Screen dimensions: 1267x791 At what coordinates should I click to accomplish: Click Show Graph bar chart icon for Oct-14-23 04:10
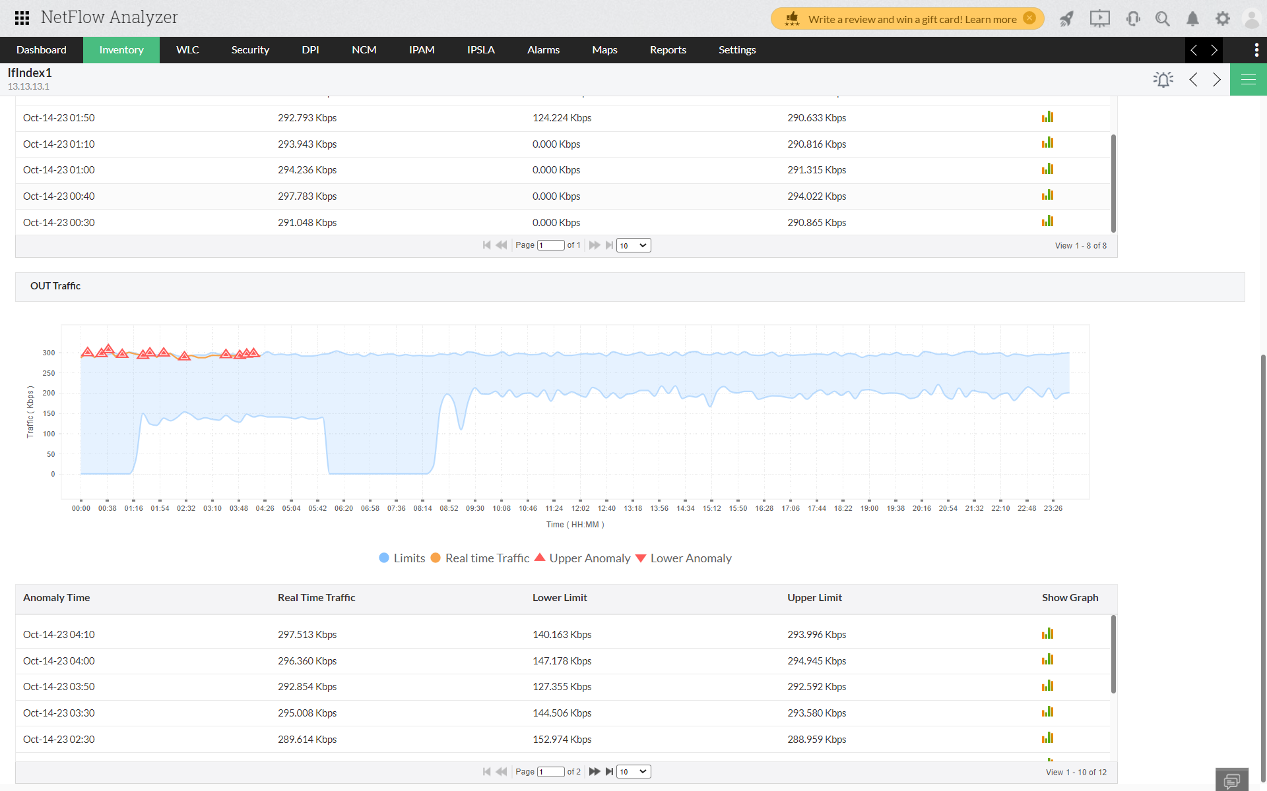pos(1047,634)
